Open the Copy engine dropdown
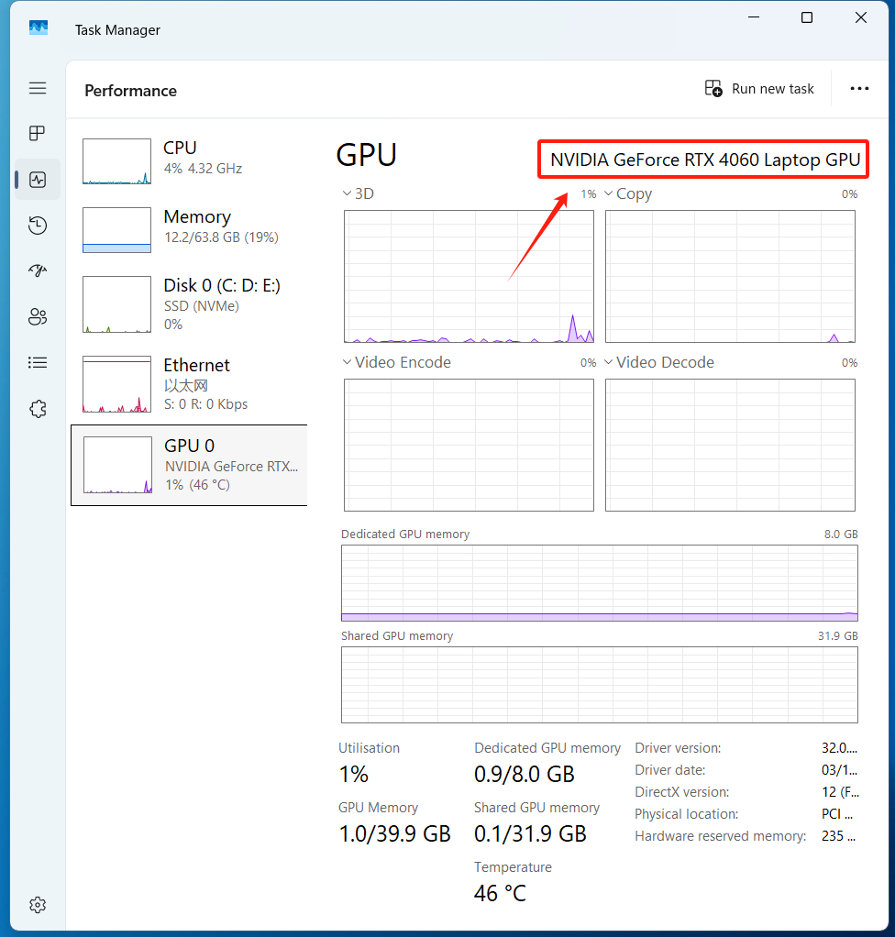The width and height of the screenshot is (895, 937). click(628, 193)
